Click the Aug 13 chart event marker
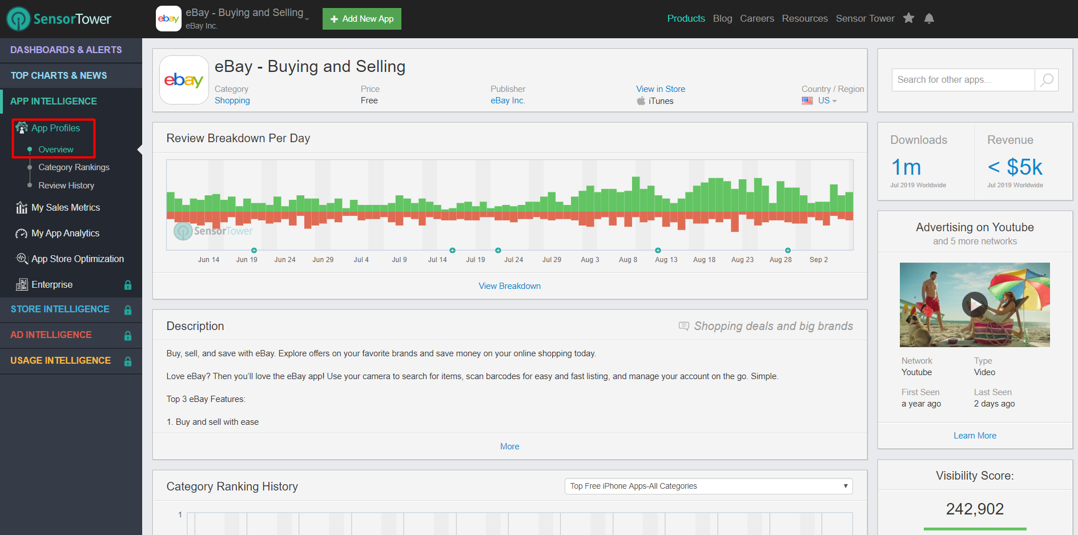Viewport: 1078px width, 535px height. [x=658, y=251]
